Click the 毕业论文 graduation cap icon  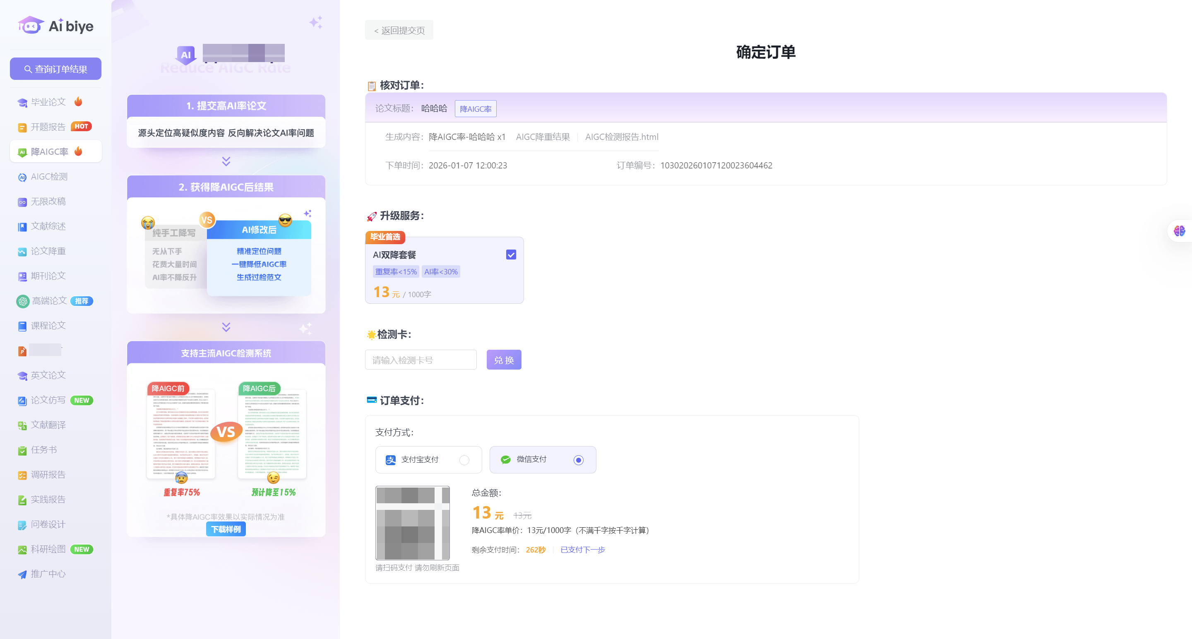point(22,102)
